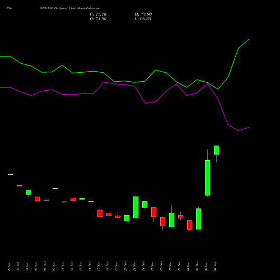Screen dimensions: 280x280
Task: Click the close price value C: 77.70
Action: click(98, 15)
